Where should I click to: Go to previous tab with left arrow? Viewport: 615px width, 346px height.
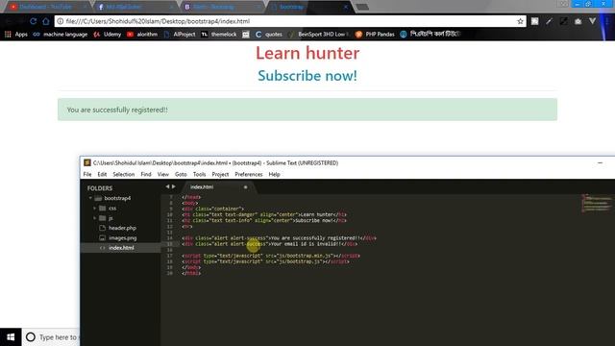point(167,186)
